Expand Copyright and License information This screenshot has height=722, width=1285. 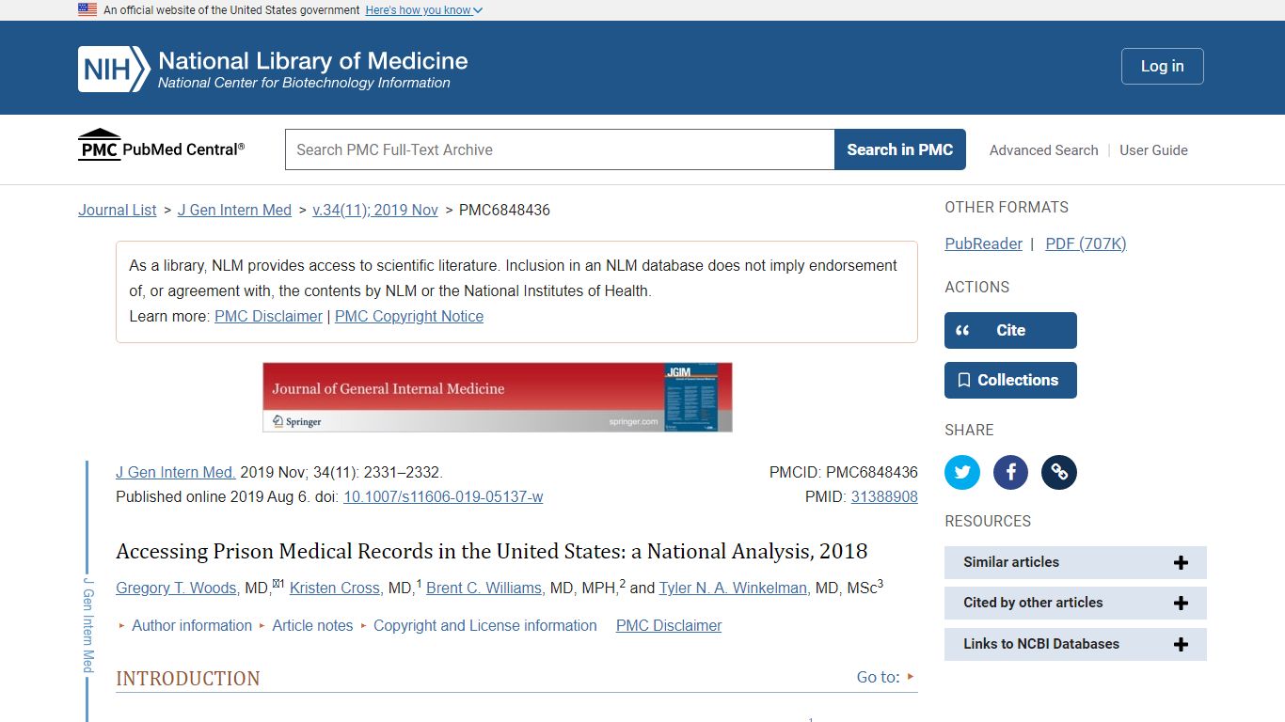pos(484,625)
